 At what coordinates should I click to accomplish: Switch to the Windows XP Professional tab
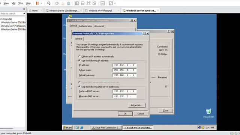point(100,10)
